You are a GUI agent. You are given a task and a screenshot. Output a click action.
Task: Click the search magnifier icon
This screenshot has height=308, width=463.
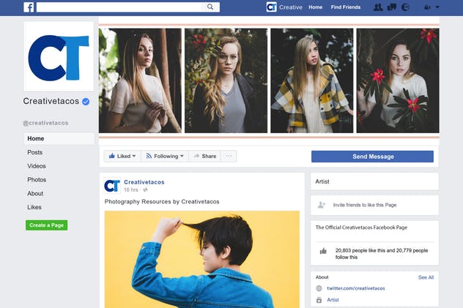click(210, 7)
